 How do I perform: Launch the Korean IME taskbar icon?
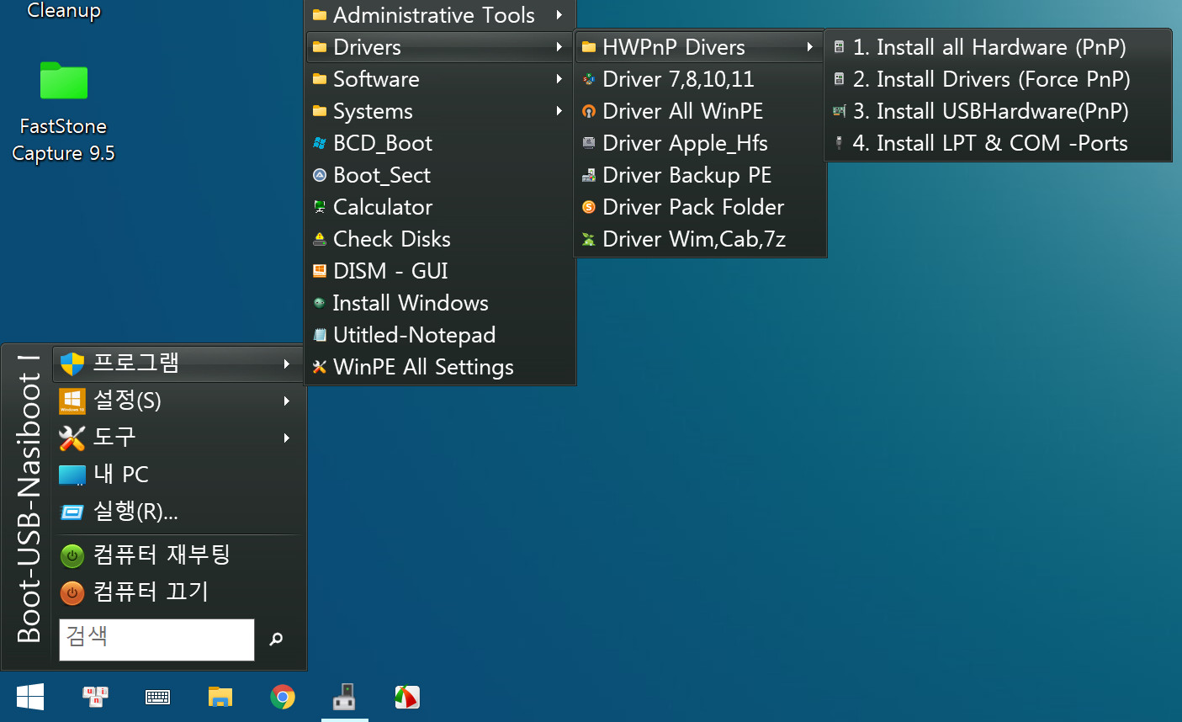(95, 697)
